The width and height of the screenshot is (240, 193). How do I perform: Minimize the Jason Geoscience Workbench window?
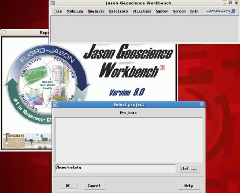(225, 3)
